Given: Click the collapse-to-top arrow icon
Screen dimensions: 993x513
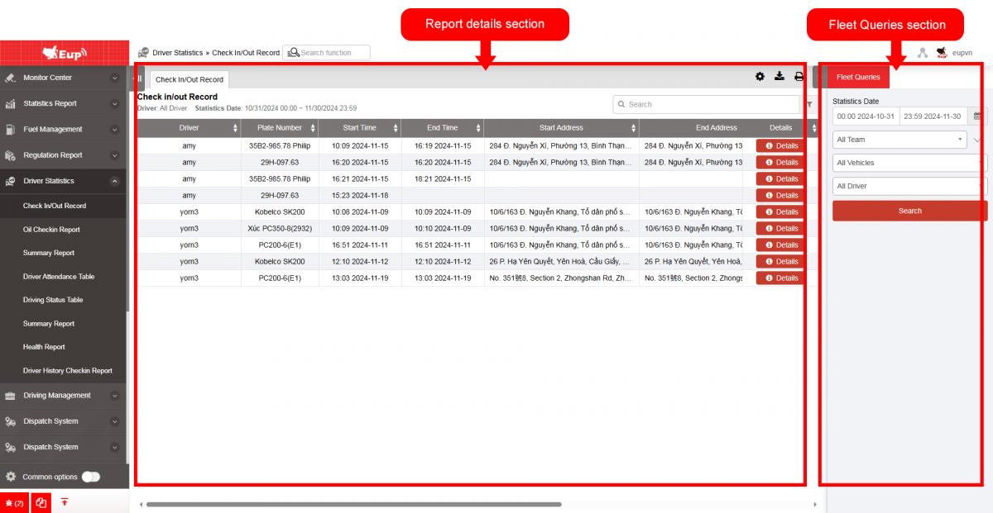Looking at the screenshot, I should click(x=65, y=502).
